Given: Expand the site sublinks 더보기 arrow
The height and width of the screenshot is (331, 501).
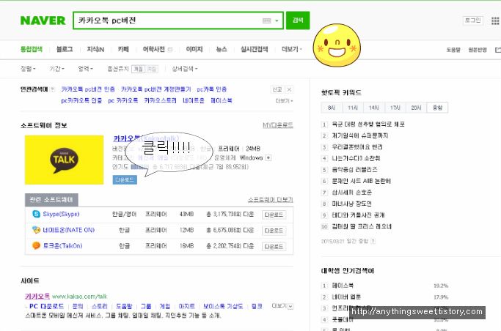Looking at the screenshot, I should [290, 306].
